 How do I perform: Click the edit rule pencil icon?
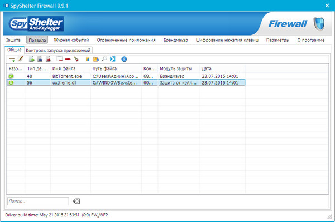[x=21, y=59]
